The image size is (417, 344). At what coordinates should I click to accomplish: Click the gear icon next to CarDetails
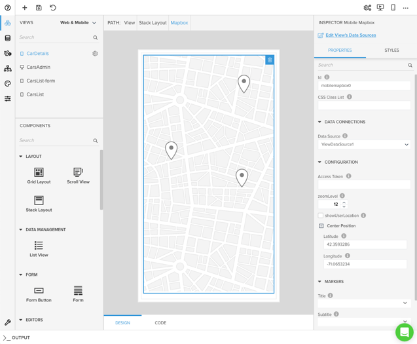(95, 54)
